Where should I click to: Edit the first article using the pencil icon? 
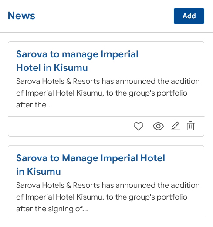176,126
